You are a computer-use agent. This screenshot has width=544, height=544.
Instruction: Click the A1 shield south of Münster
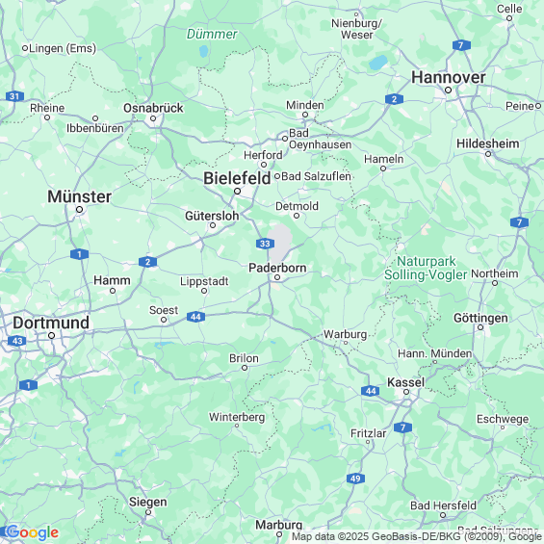tap(79, 254)
